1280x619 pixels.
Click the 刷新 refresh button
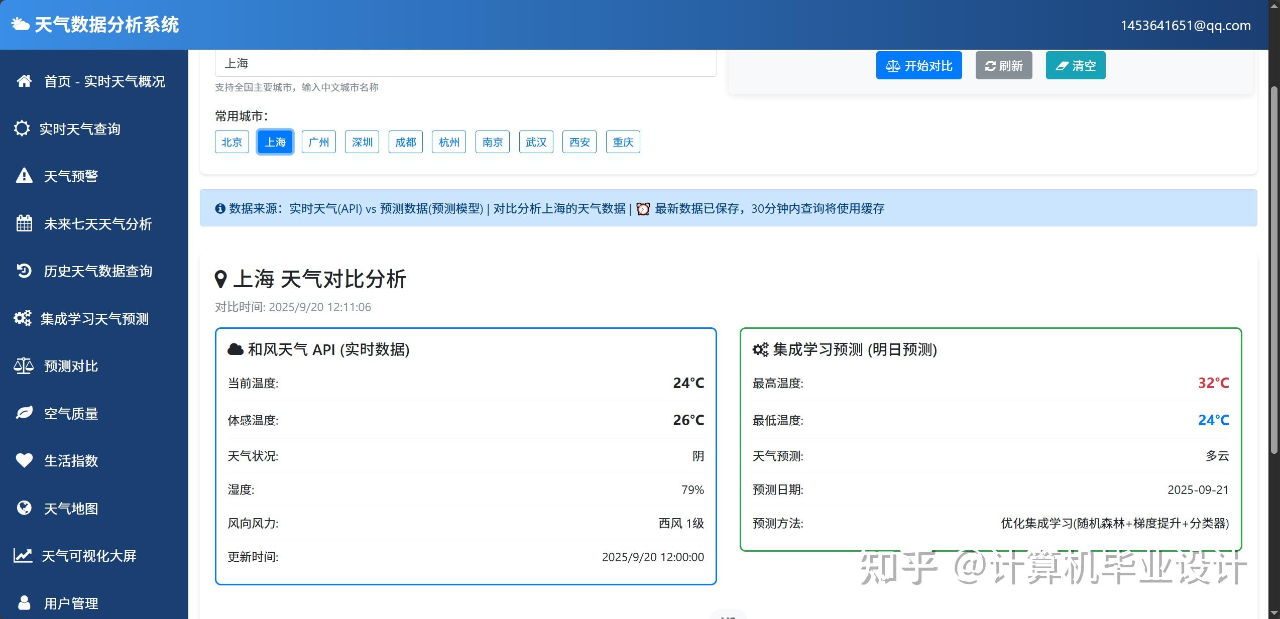pos(1003,65)
